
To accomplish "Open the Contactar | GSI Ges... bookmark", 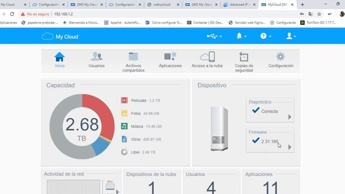I will pyautogui.click(x=205, y=23).
